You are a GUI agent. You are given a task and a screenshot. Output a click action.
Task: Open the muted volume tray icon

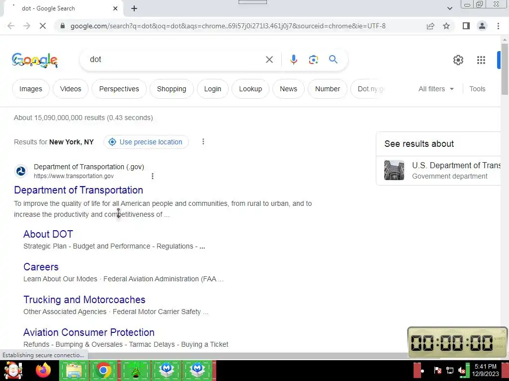point(462,370)
